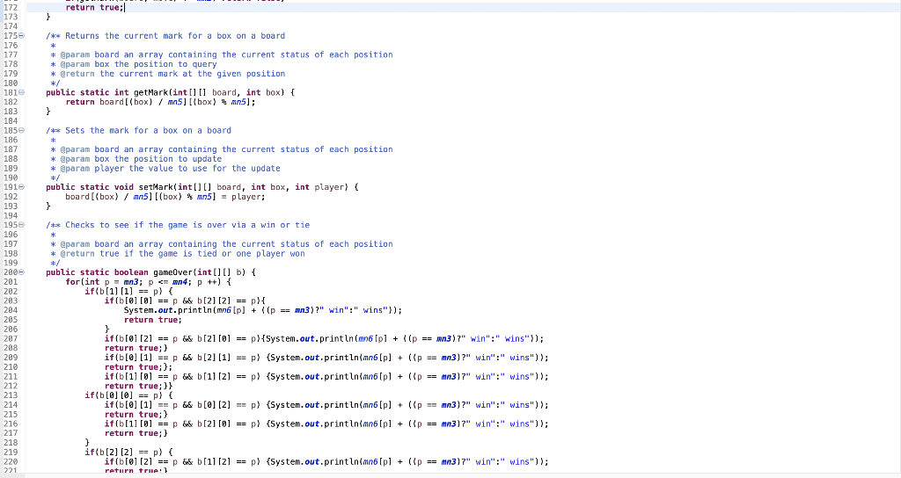Click 'int[][] b' parameter in gameOver signature
This screenshot has height=478, width=901.
[219, 272]
